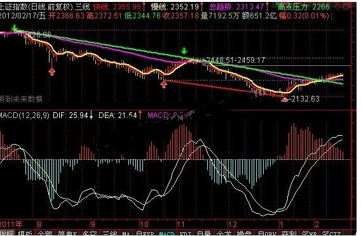Click month 9 on the time axis
Viewport: 361px width, 236px height.
[x=93, y=225]
